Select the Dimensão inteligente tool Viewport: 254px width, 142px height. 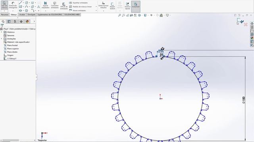coord(13,5)
